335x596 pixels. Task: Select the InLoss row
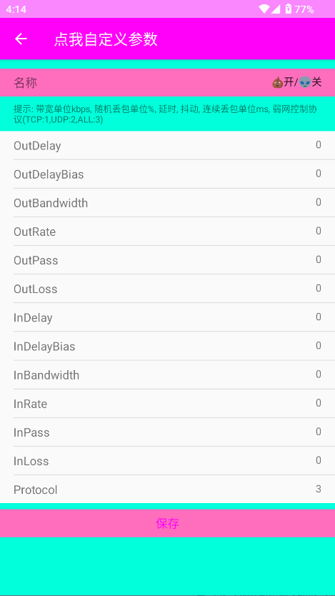167,461
